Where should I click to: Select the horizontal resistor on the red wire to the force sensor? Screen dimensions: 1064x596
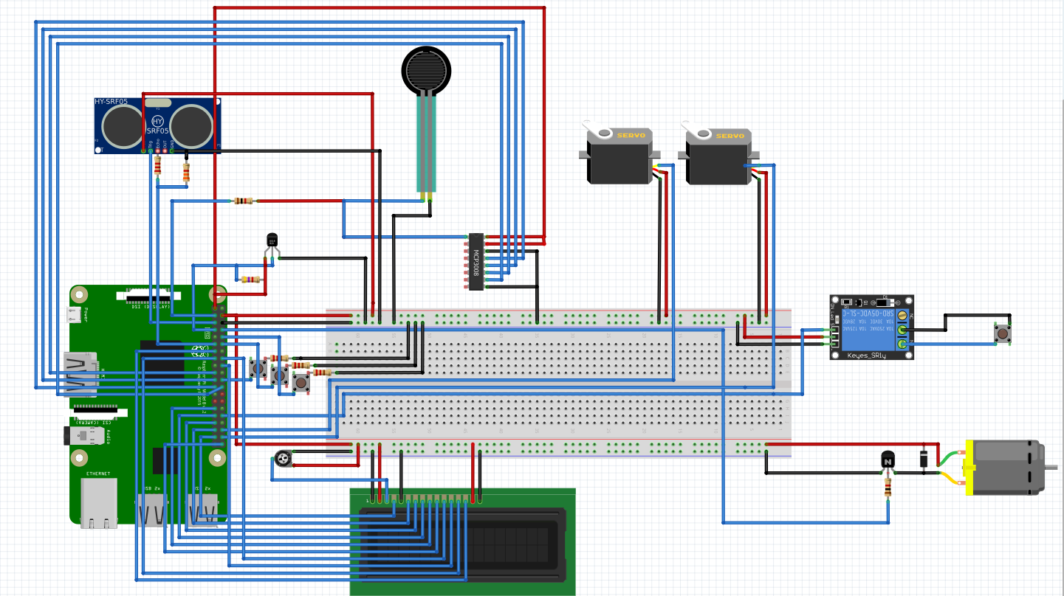242,201
